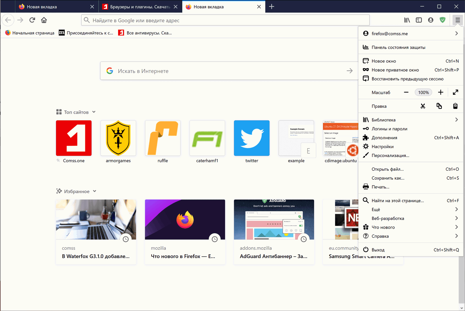This screenshot has height=311, width=465.
Task: Collapse the 'Избранное' section chevron
Action: click(x=95, y=191)
